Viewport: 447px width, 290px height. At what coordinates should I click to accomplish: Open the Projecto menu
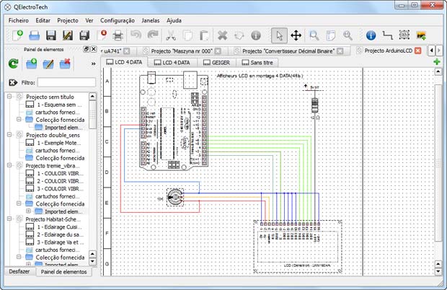point(68,20)
